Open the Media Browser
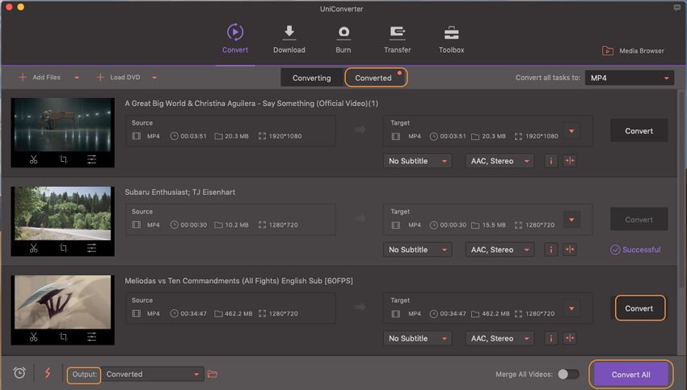687x390 pixels. coord(633,51)
